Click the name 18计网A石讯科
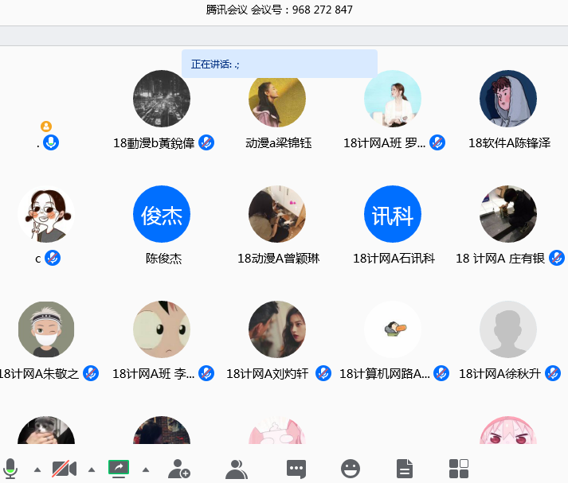Viewport: 568px width, 483px height. coord(394,259)
